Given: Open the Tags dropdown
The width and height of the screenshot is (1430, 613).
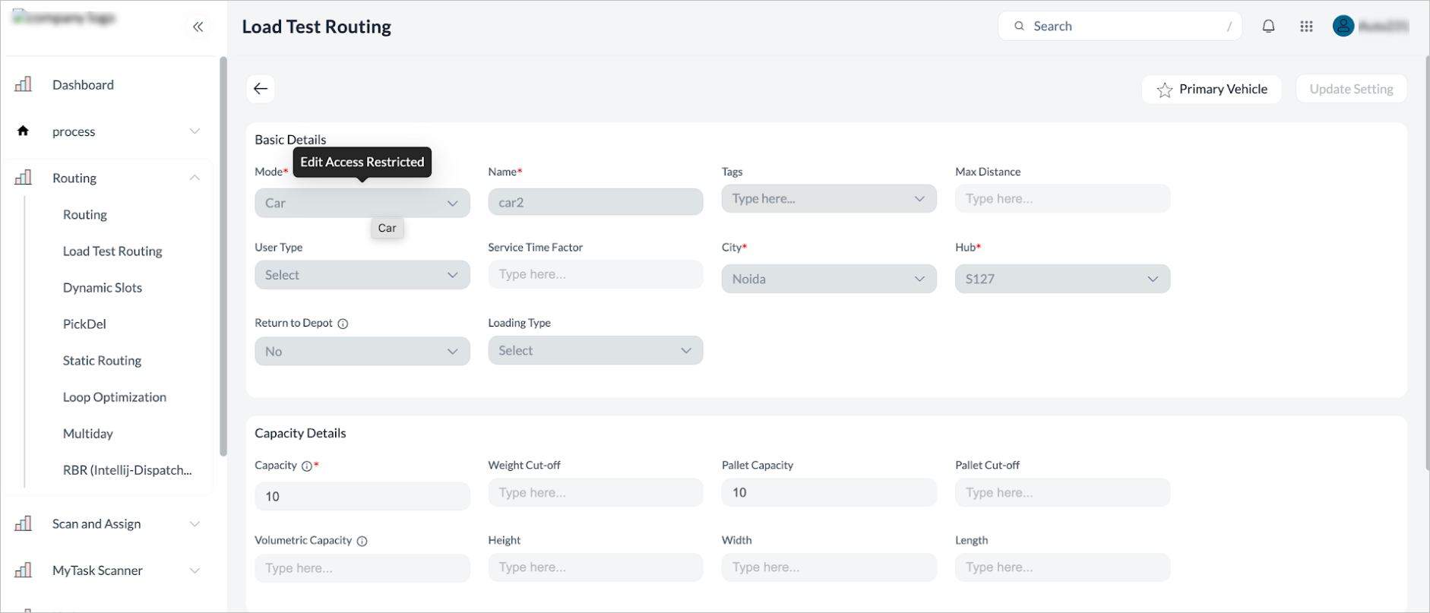Looking at the screenshot, I should point(829,199).
